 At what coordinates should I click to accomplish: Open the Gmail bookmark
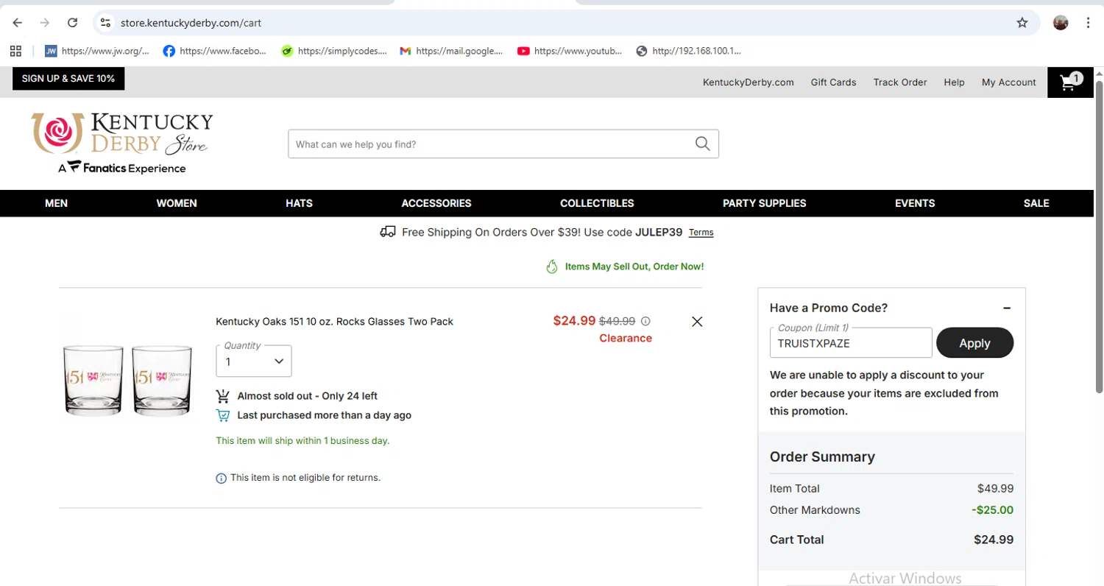[451, 51]
